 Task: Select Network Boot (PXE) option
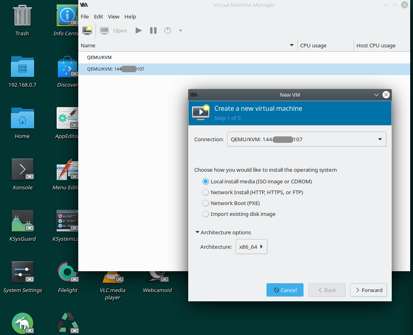(x=231, y=203)
